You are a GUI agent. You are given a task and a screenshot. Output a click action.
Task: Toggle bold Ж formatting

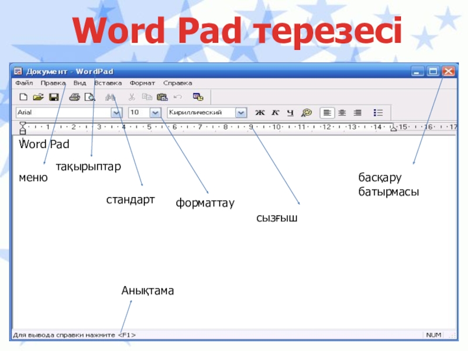point(260,112)
